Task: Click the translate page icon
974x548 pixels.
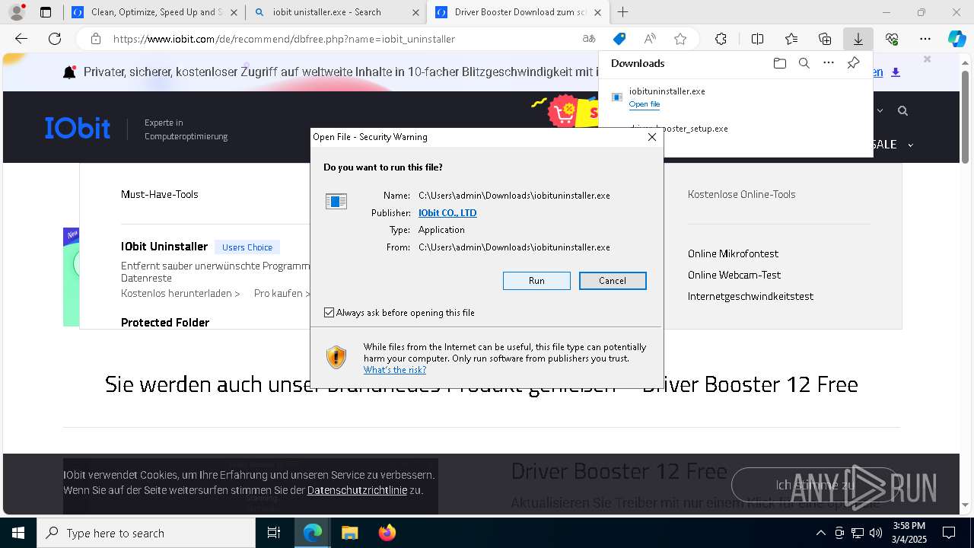Action: tap(589, 39)
